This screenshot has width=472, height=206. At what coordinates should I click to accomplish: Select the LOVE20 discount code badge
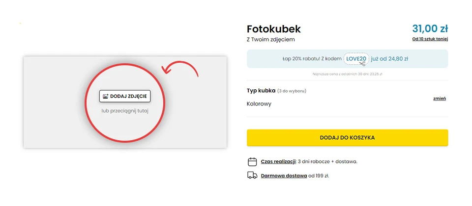tap(355, 58)
